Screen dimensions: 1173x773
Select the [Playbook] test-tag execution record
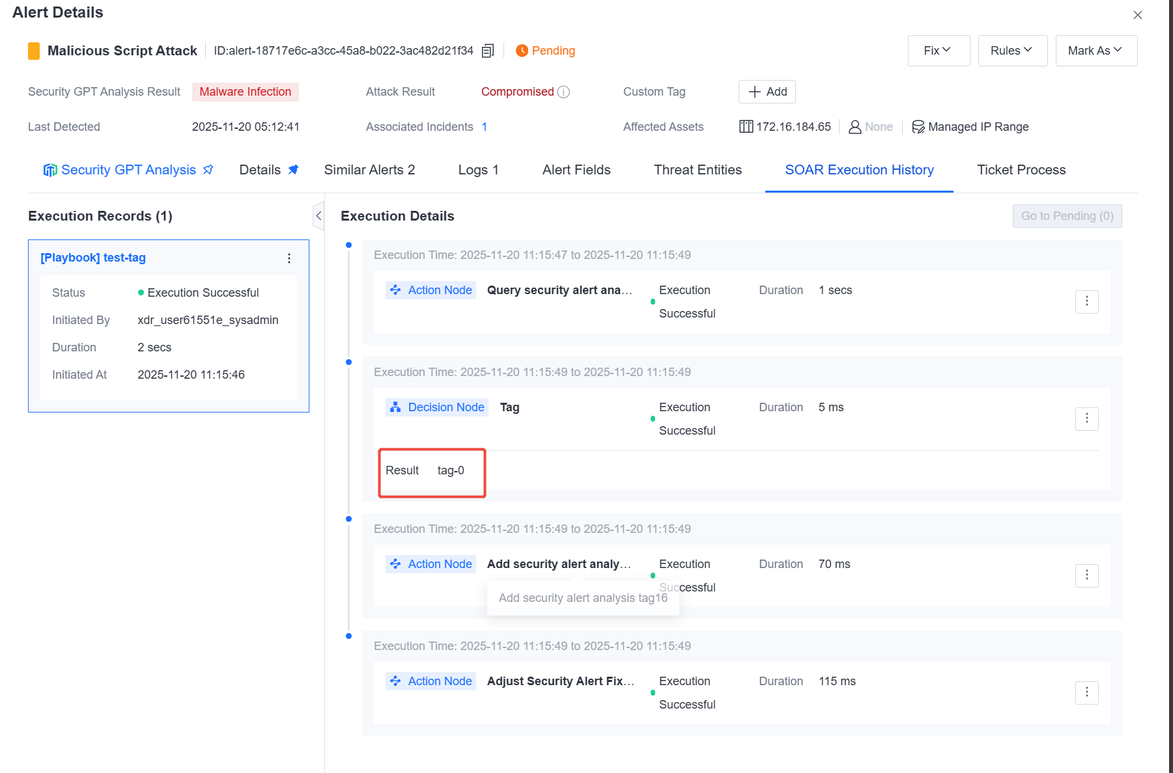coord(168,326)
